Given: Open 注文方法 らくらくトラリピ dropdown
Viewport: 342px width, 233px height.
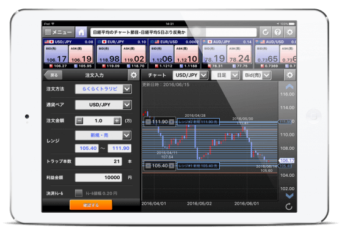Looking at the screenshot, I should 103,89.
